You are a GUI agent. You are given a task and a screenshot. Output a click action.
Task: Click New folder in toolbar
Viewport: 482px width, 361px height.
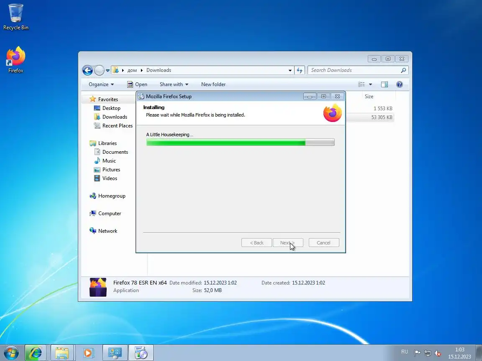click(x=213, y=84)
